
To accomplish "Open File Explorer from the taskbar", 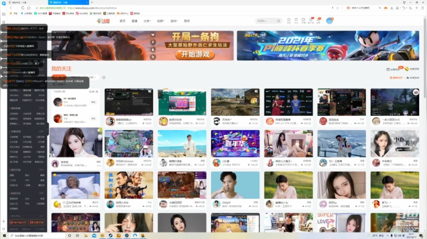I will tap(86, 235).
